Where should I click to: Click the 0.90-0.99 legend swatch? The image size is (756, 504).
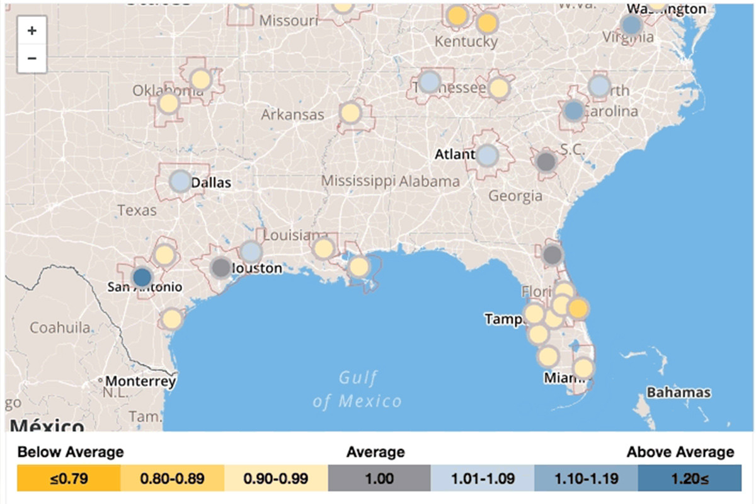click(276, 479)
